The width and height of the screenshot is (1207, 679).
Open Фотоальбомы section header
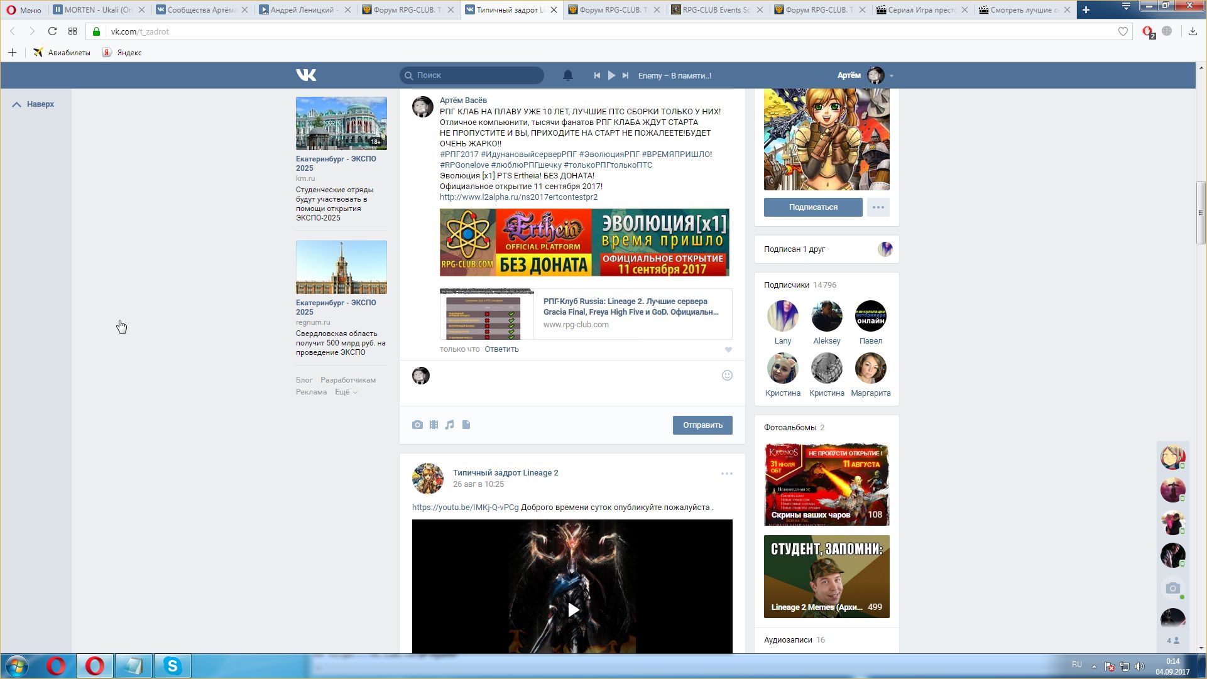(794, 428)
